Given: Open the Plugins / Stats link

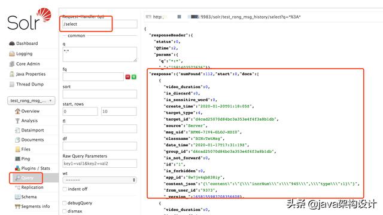Looking at the screenshot, I should (35, 168).
